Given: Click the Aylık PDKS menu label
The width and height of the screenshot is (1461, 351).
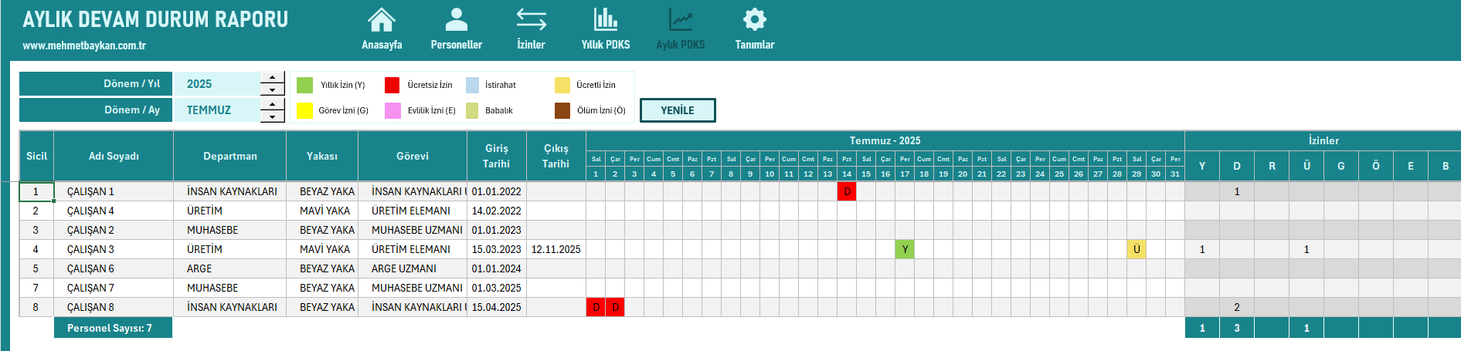Looking at the screenshot, I should (x=681, y=45).
